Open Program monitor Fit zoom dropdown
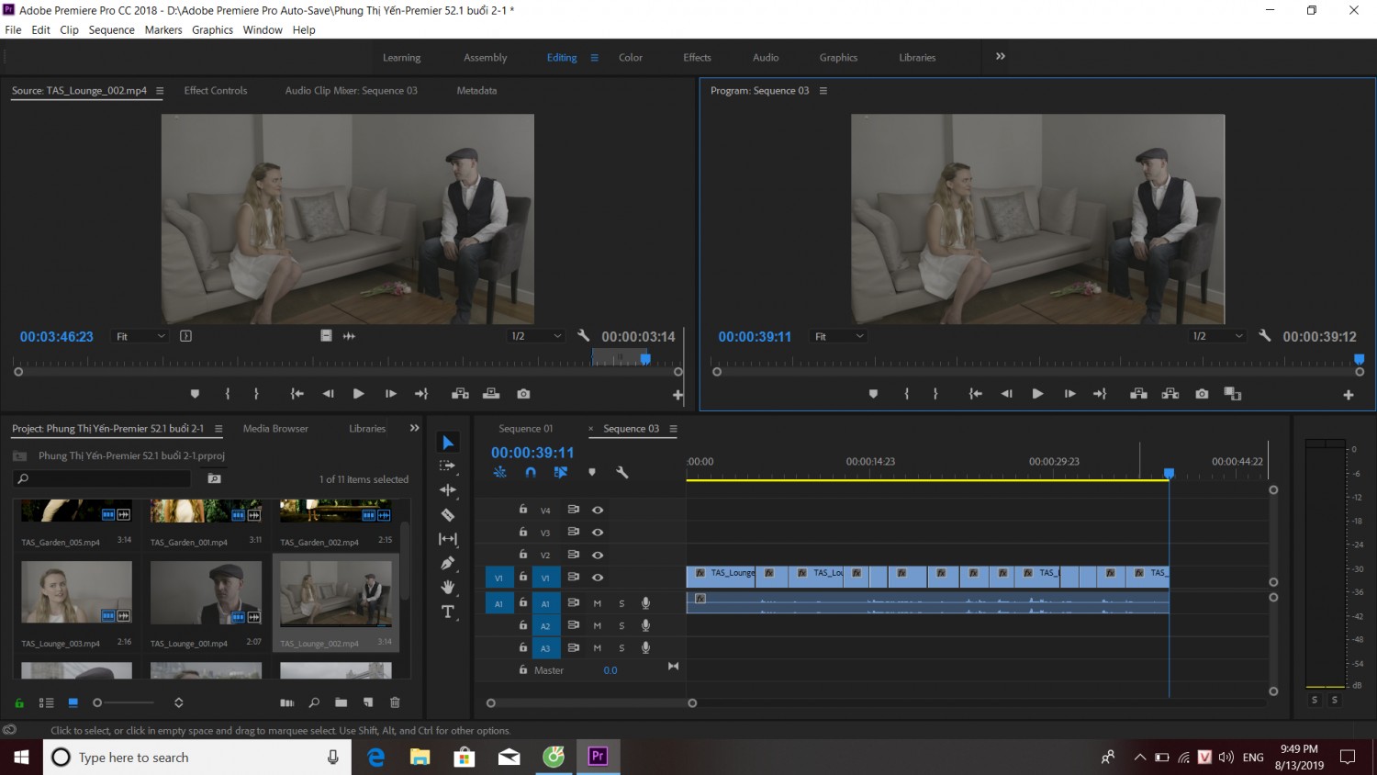1377x775 pixels. 839,336
